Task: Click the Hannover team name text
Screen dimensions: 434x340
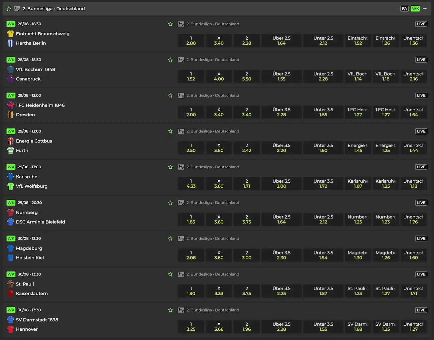Action: click(27, 329)
